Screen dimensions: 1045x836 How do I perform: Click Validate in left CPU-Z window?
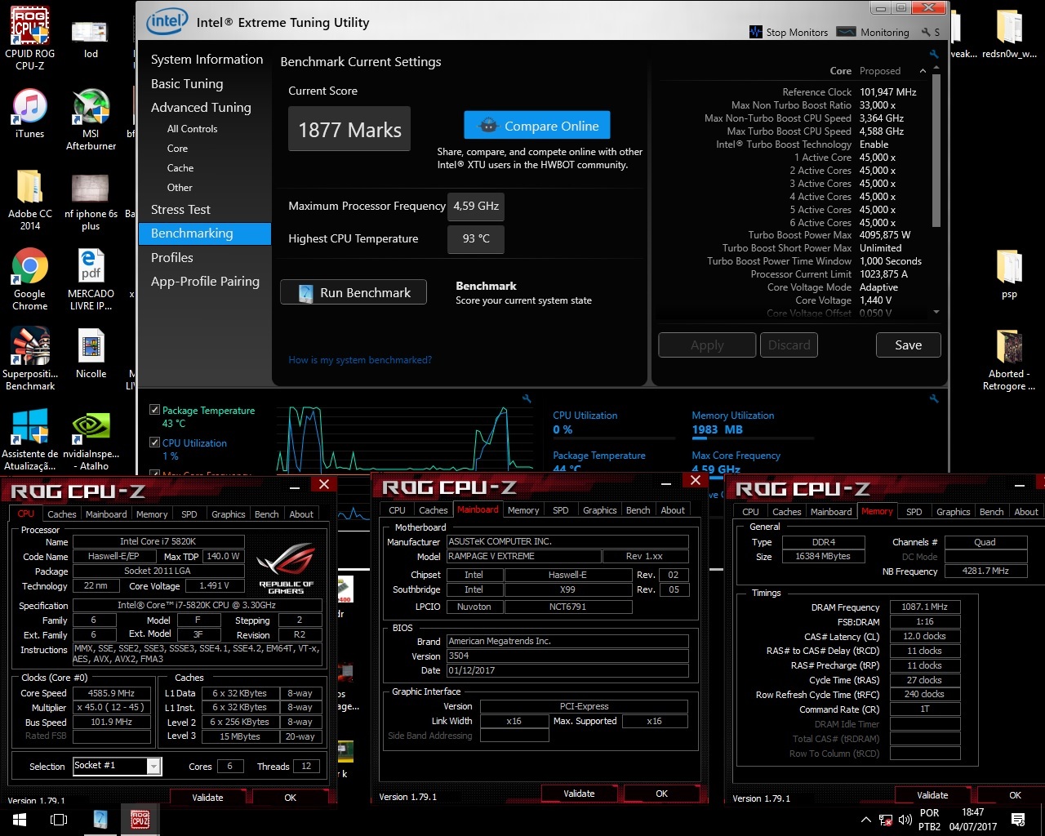coord(207,798)
